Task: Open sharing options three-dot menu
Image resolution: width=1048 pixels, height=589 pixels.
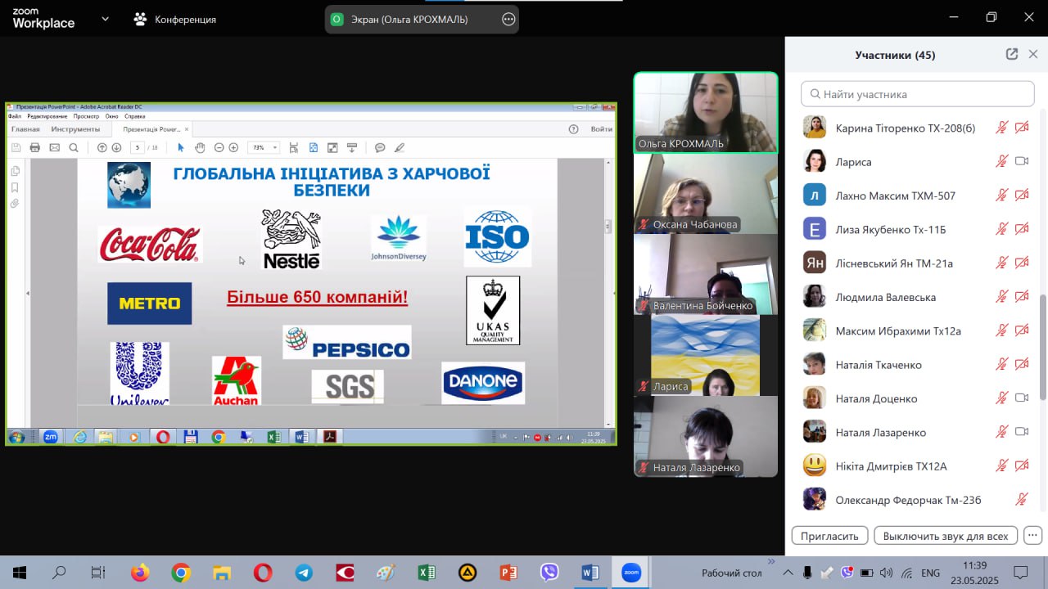Action: coord(508,19)
